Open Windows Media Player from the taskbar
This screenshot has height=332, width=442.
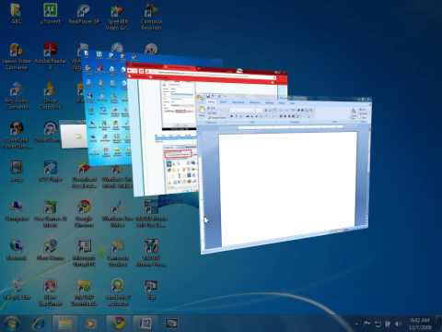click(90, 324)
